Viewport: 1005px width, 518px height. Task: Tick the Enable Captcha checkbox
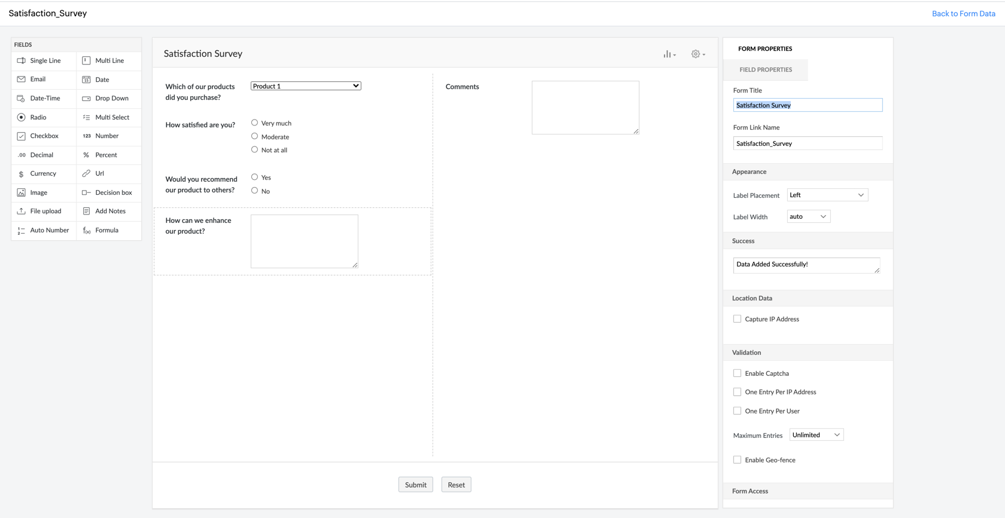pos(737,373)
